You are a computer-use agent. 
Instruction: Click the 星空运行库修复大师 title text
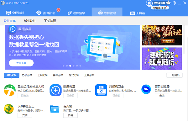pos(31,87)
